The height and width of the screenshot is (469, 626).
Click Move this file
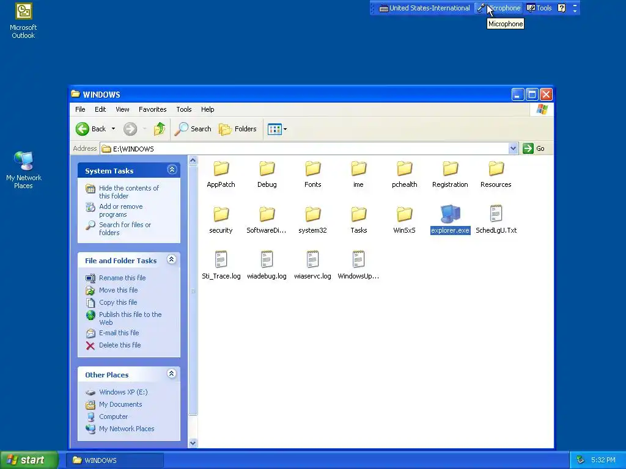(118, 290)
